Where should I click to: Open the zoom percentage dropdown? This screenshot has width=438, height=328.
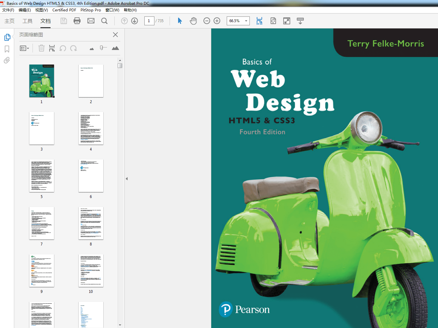click(245, 21)
